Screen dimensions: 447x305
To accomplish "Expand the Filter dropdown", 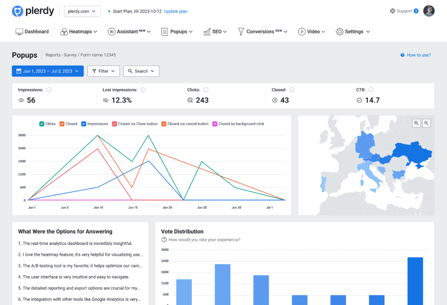I will point(103,71).
